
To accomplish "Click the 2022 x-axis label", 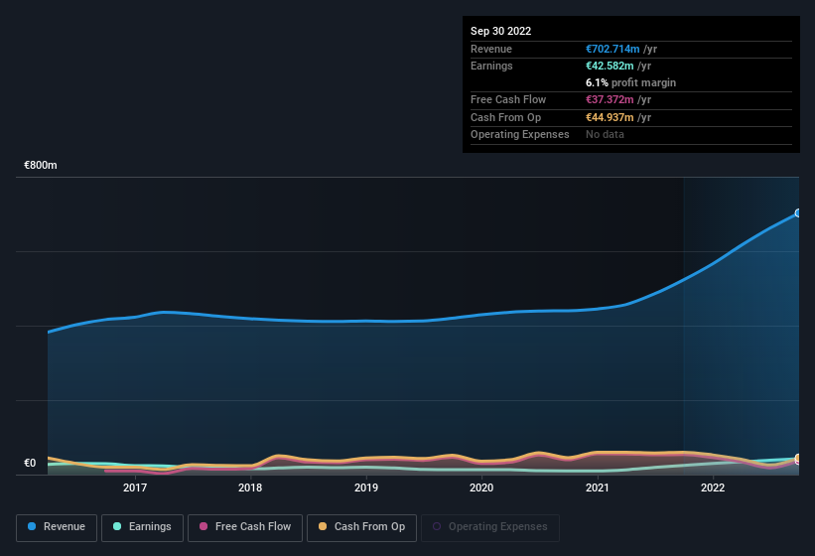I will coord(713,487).
